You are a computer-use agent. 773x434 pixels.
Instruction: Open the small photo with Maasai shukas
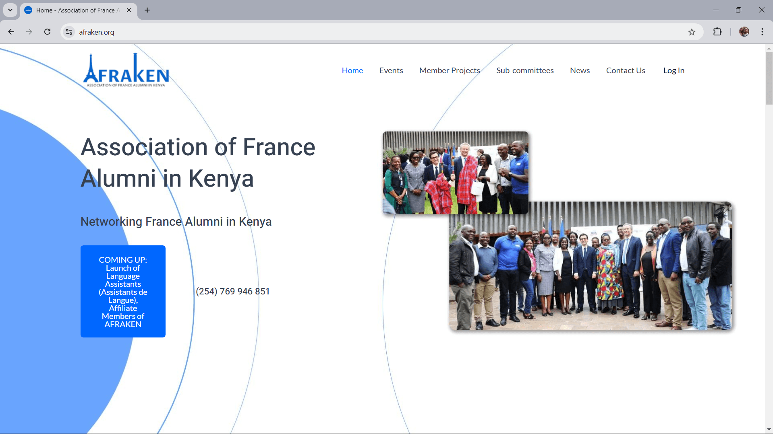click(455, 173)
